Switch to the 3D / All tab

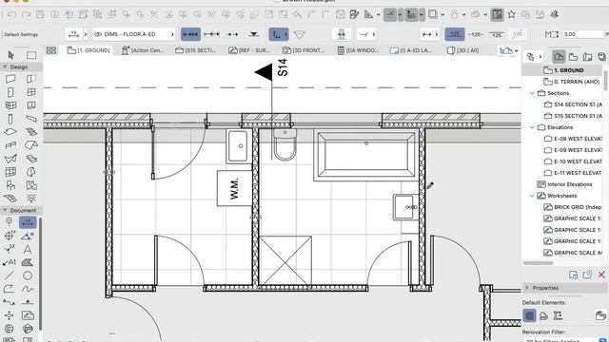[462, 50]
